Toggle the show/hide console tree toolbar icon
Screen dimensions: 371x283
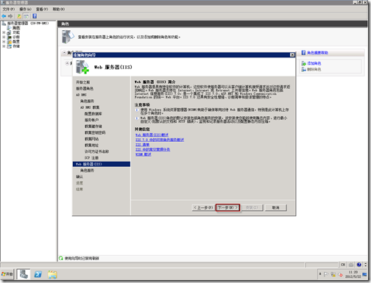[x=26, y=16]
